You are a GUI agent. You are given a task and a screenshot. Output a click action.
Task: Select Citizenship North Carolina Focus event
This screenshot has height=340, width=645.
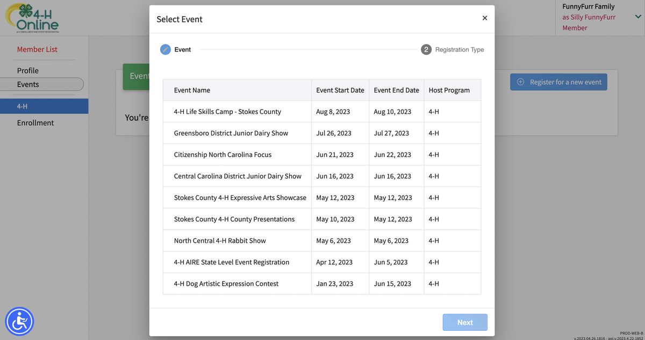click(x=223, y=154)
